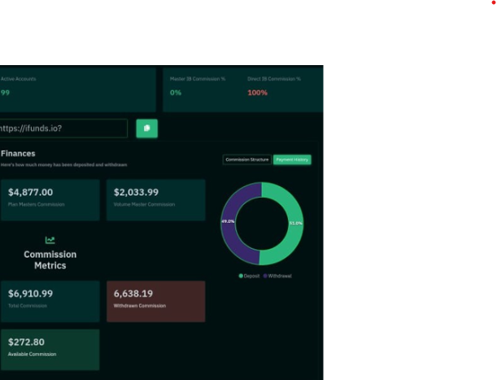Click the Active Accounts stat card
This screenshot has height=380, width=497.
76,89
